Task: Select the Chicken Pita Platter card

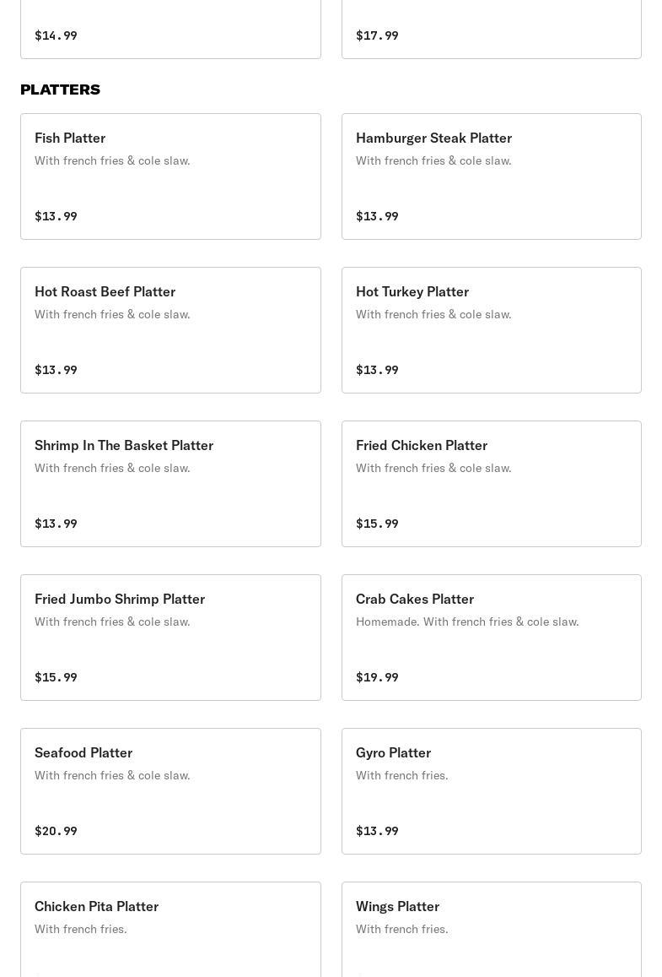Action: pos(170,929)
